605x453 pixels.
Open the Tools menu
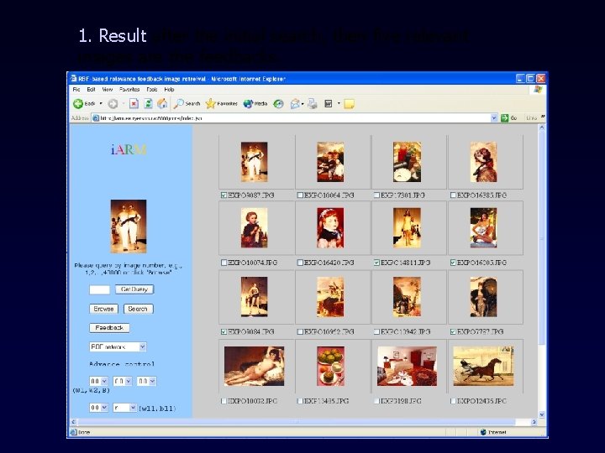click(x=151, y=90)
